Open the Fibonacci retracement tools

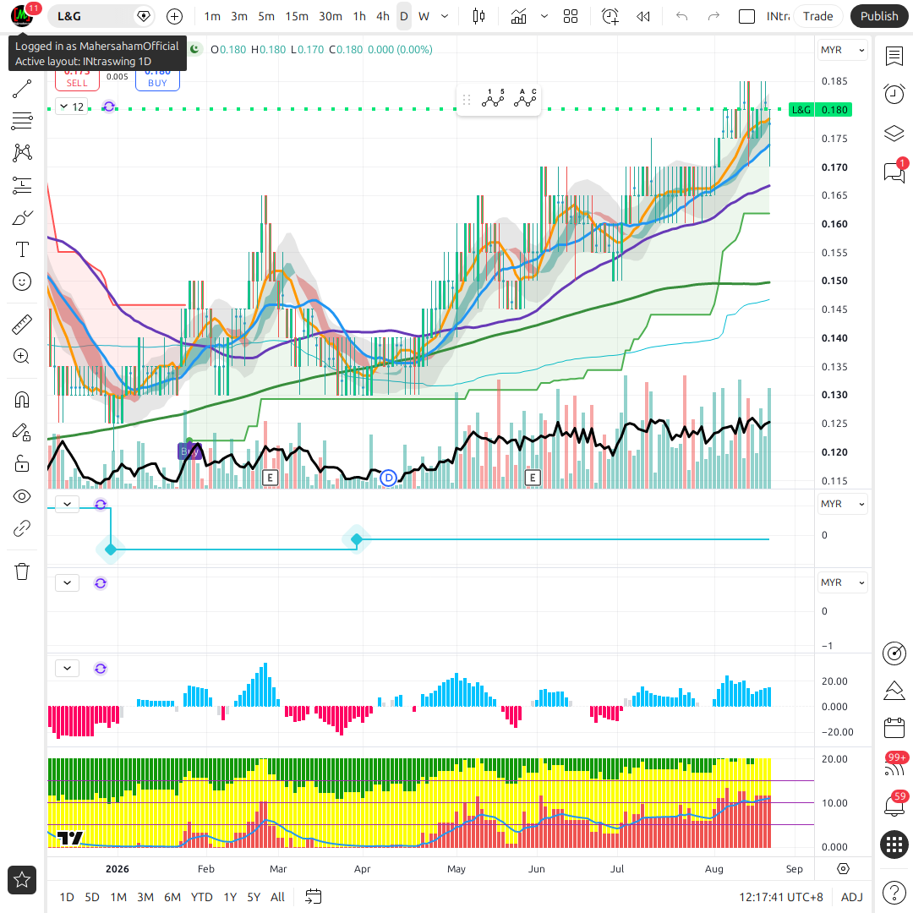coord(22,121)
